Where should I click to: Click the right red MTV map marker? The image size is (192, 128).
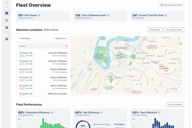tap(166, 68)
